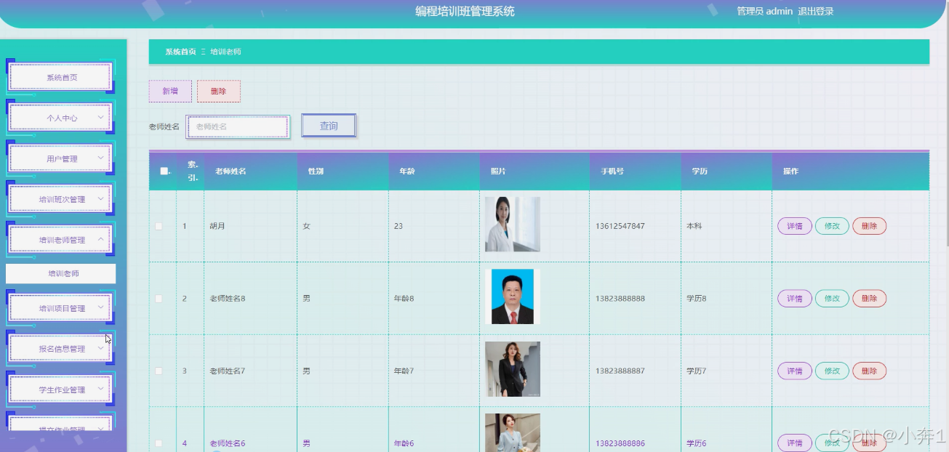The image size is (949, 452).
Task: Click 删除 in 胡月 row
Action: click(x=869, y=226)
